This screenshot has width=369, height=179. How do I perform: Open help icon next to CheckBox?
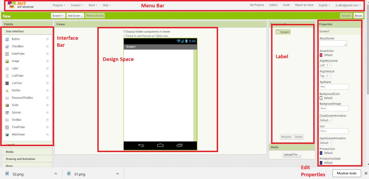pos(47,47)
